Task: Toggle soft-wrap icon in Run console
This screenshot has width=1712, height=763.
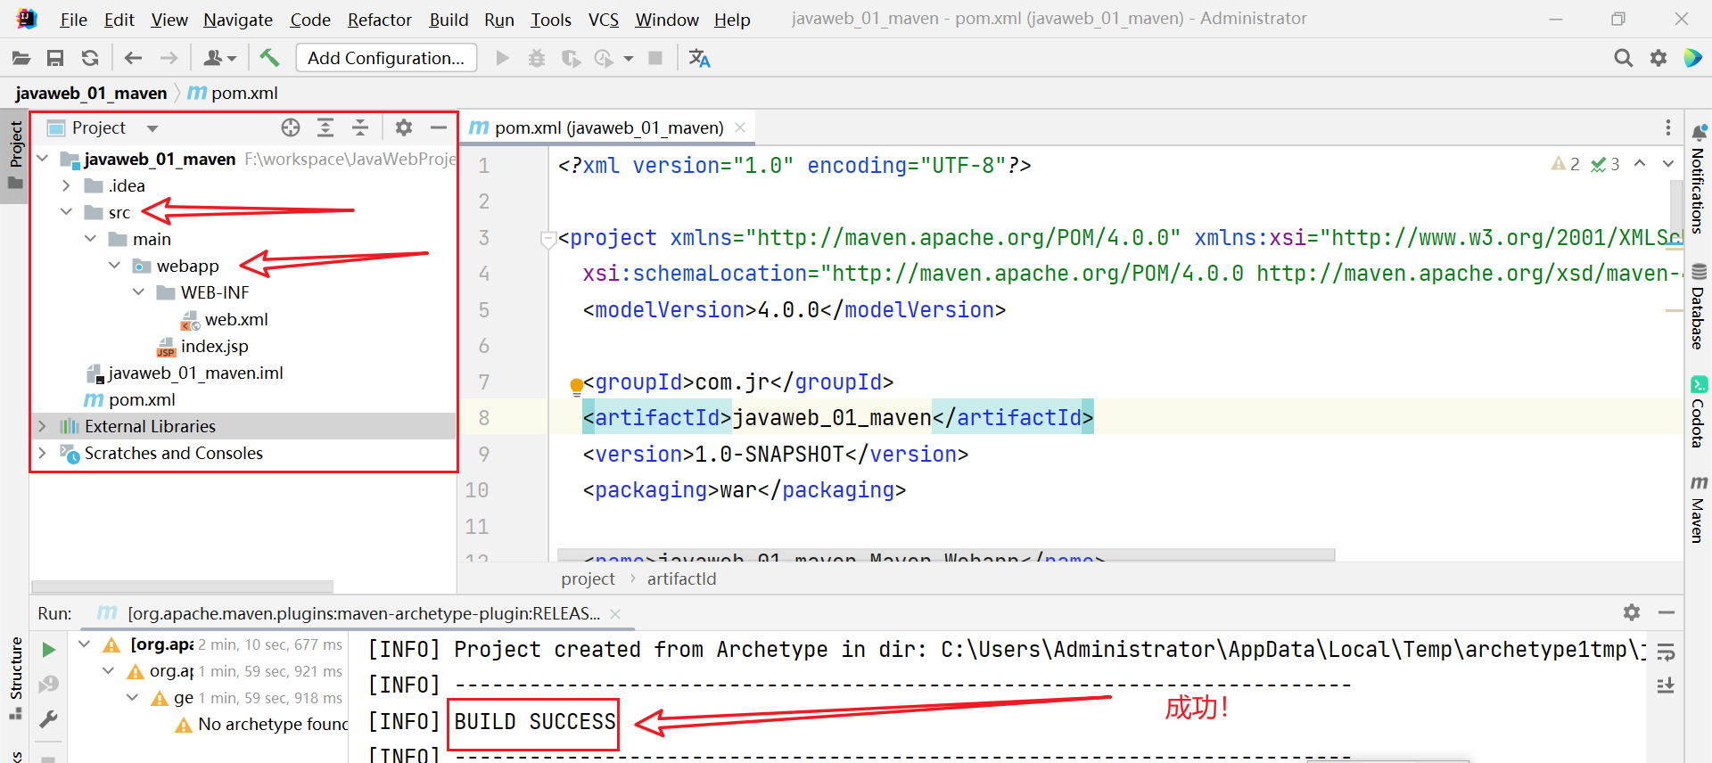Action: [x=1666, y=652]
